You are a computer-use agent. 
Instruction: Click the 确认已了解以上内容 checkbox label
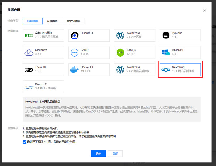[x=51, y=142]
